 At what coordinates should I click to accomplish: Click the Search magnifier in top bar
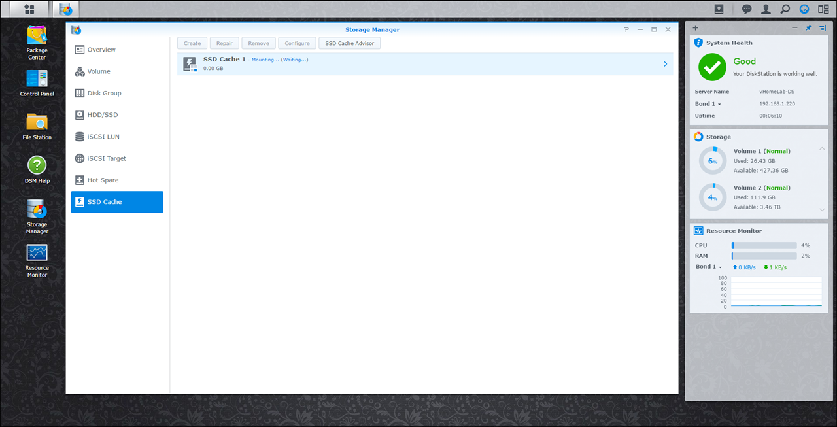pos(785,9)
